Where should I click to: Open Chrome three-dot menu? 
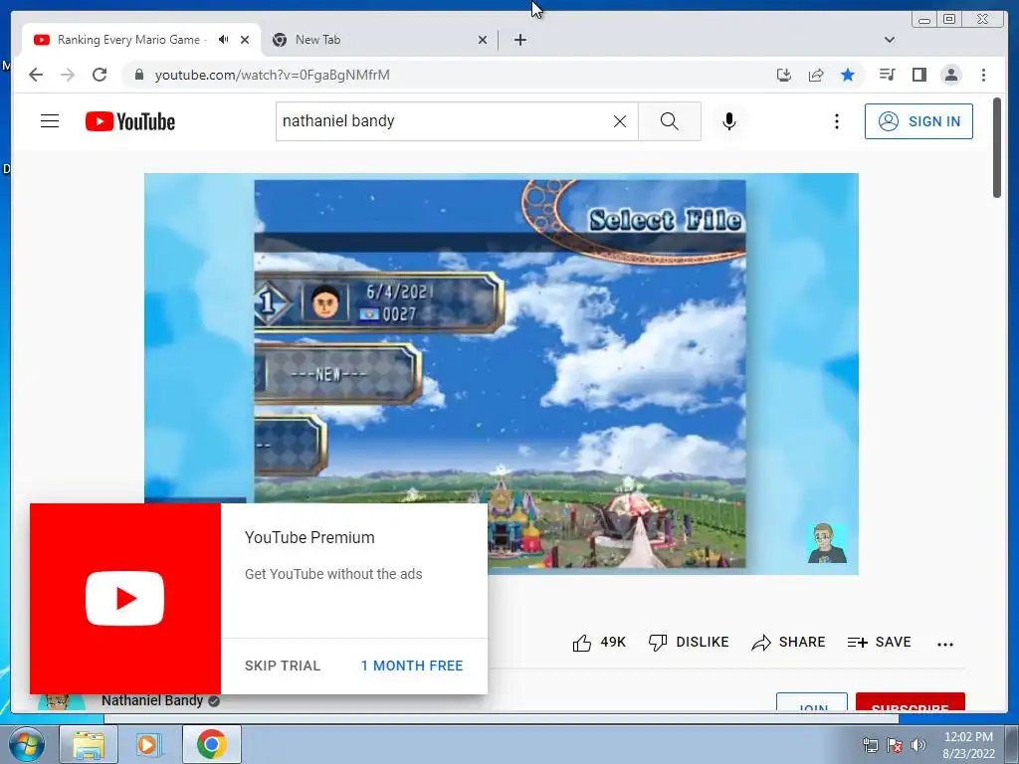point(983,75)
